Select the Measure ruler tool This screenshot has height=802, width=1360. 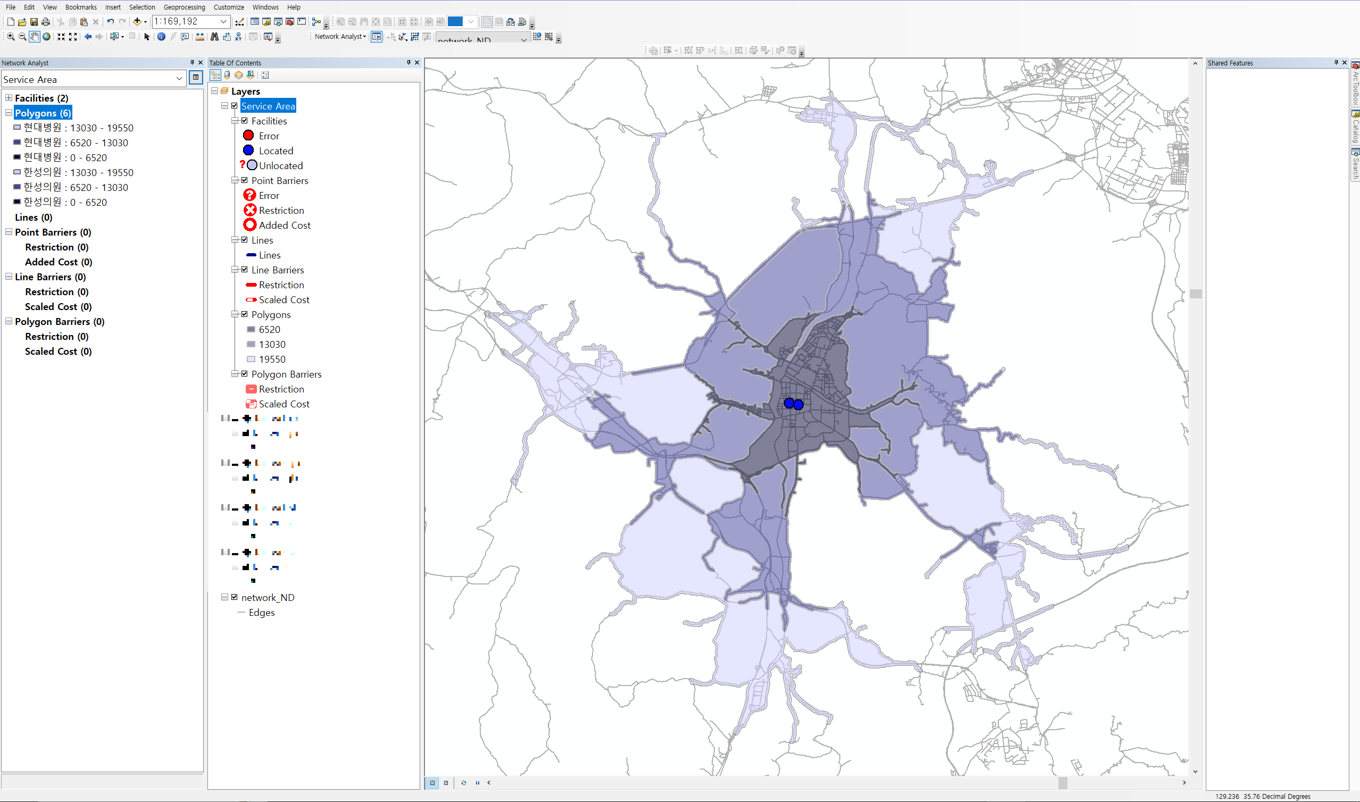pos(200,37)
